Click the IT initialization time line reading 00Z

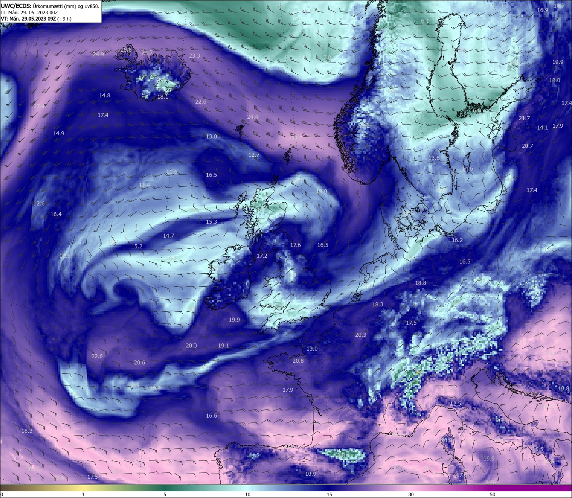[29, 13]
